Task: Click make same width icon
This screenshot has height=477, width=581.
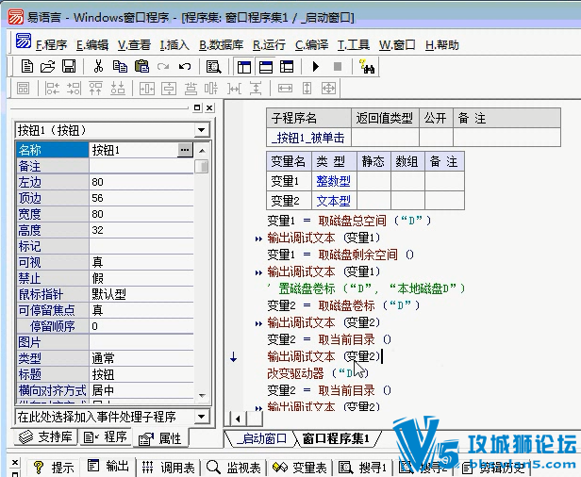Action: click(285, 89)
